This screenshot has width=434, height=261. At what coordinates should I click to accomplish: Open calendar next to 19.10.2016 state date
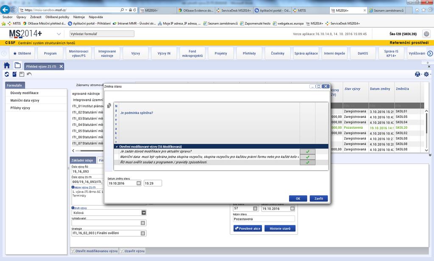pyautogui.click(x=292, y=208)
